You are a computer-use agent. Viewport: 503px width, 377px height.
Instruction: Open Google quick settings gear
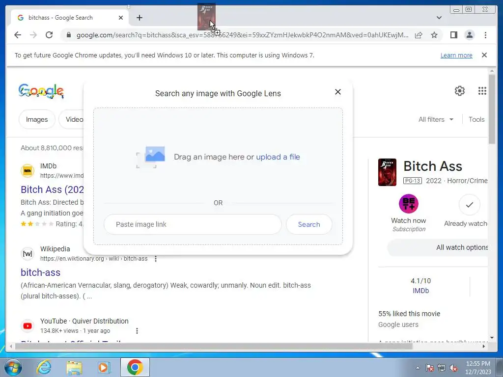click(460, 91)
